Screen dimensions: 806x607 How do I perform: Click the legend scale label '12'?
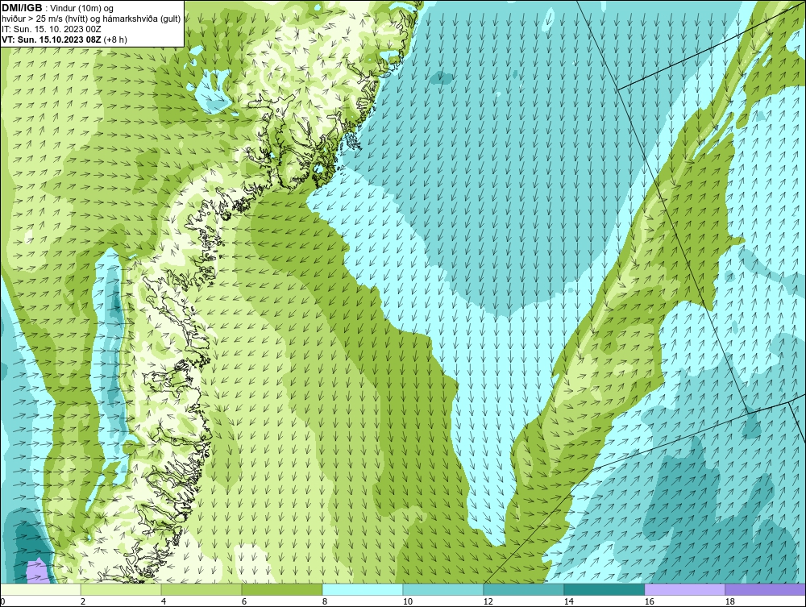click(x=488, y=601)
